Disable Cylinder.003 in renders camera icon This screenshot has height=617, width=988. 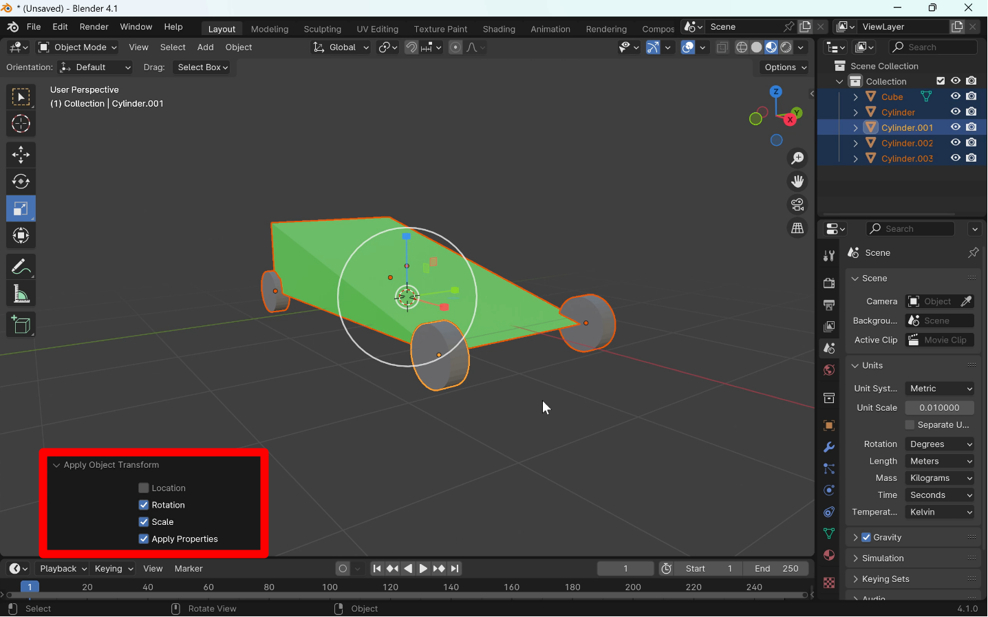click(971, 158)
